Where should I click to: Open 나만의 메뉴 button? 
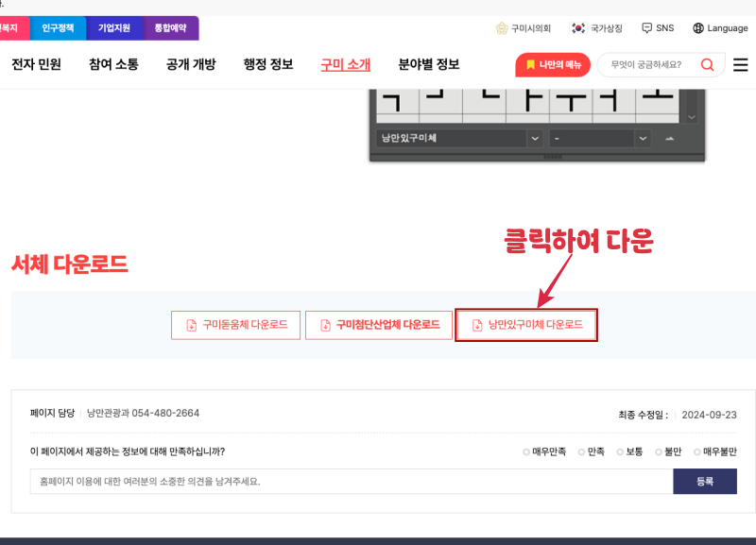[x=553, y=64]
